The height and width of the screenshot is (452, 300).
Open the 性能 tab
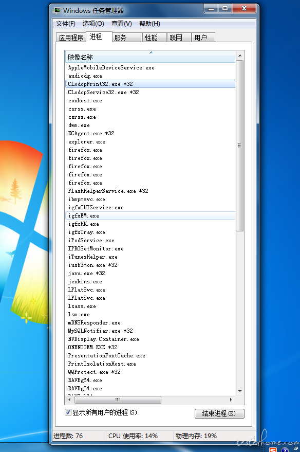pos(155,38)
